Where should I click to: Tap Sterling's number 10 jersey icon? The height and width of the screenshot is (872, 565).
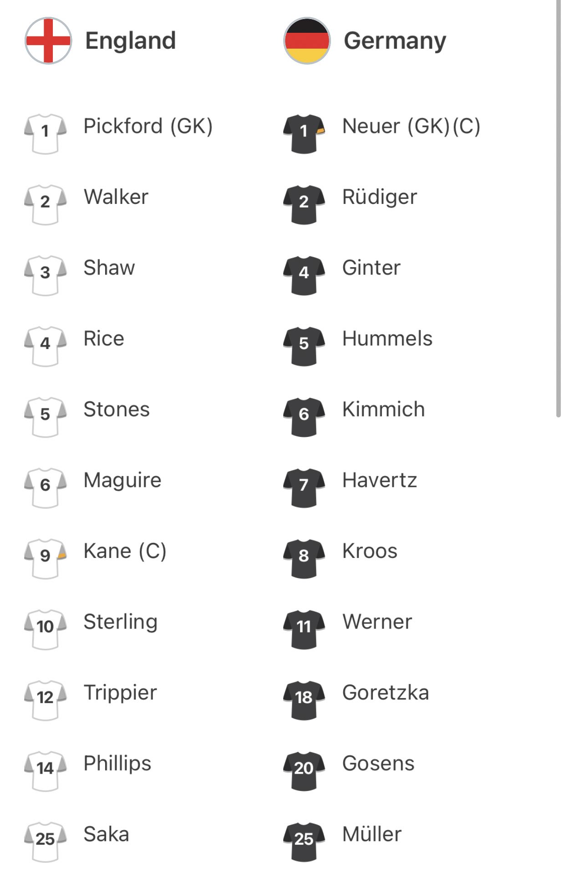pos(45,629)
